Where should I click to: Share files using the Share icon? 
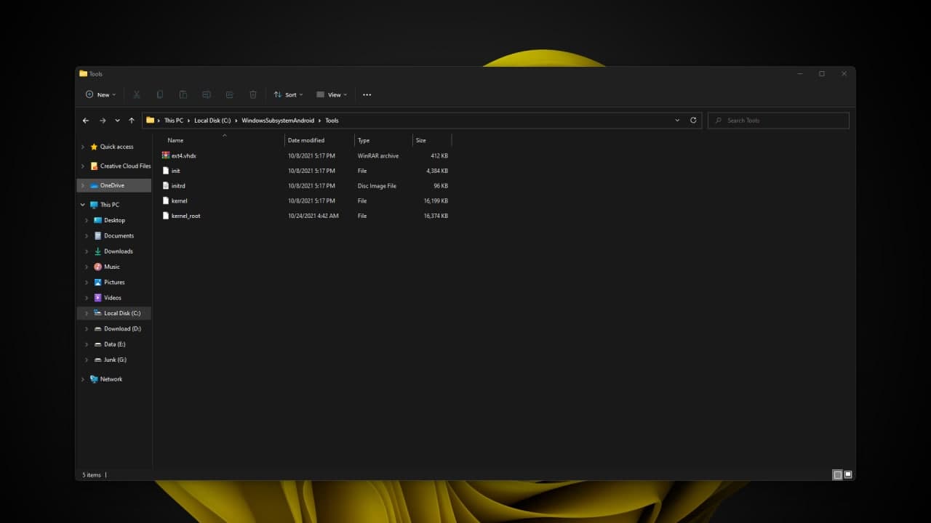(229, 94)
